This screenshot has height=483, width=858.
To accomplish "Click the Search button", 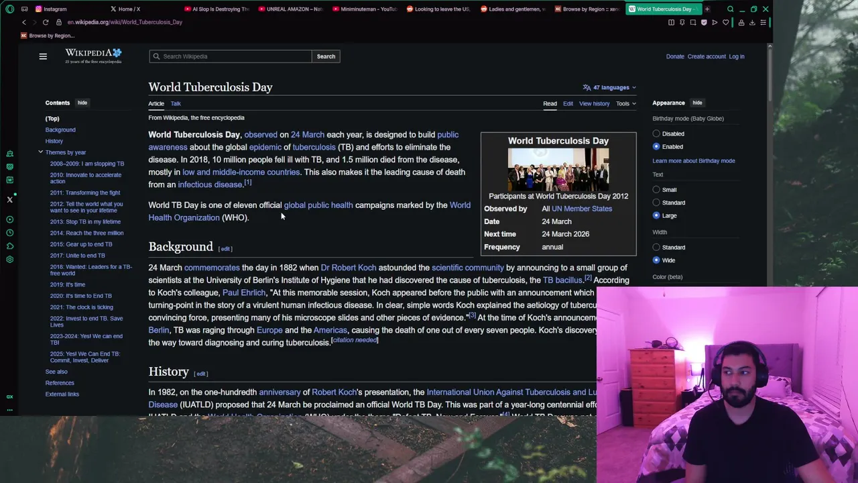I will pos(326,56).
